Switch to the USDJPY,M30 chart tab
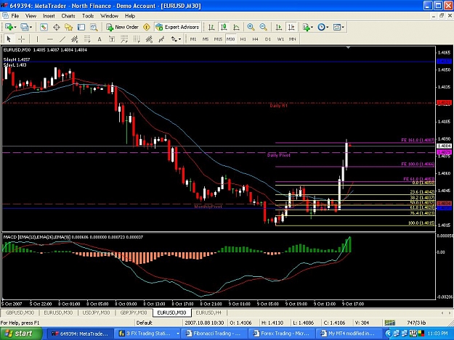 pos(96,312)
